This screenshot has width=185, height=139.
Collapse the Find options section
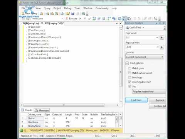coord(127,63)
